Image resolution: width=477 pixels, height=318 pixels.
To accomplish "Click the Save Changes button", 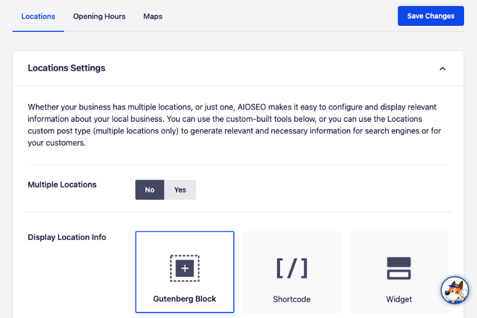I will (x=431, y=16).
